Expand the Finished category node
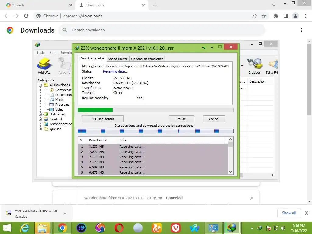This screenshot has height=234, width=312. (x=40, y=119)
